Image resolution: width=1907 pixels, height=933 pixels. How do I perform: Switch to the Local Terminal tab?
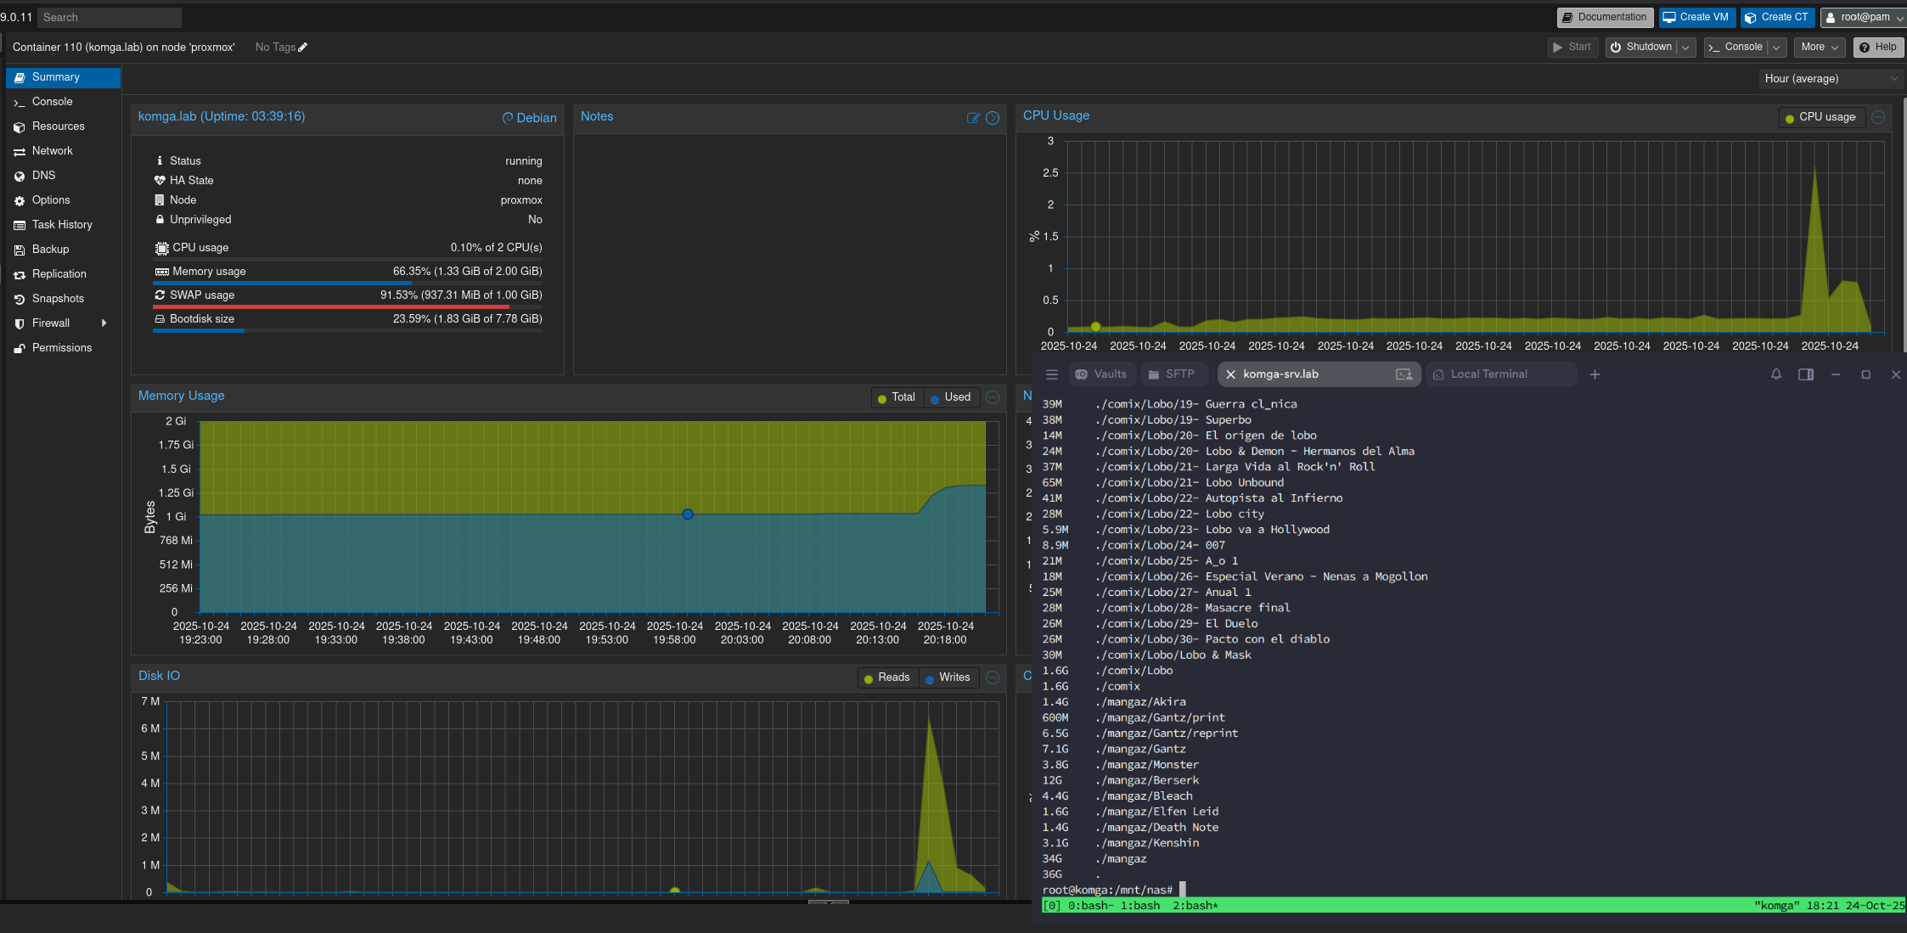click(1488, 374)
